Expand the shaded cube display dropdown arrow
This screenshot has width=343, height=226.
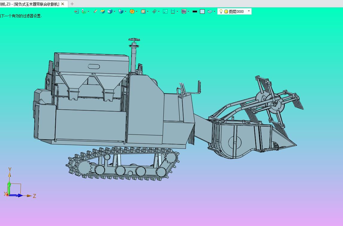click(x=114, y=11)
